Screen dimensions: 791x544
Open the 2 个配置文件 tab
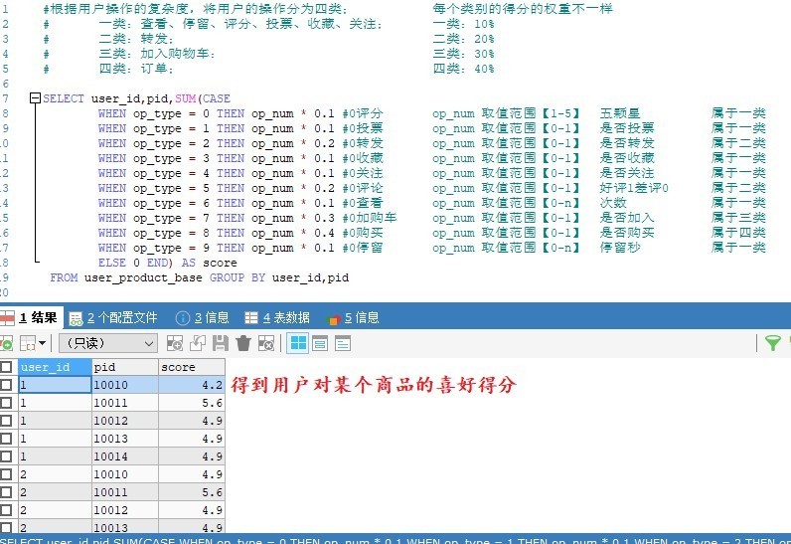coord(112,317)
